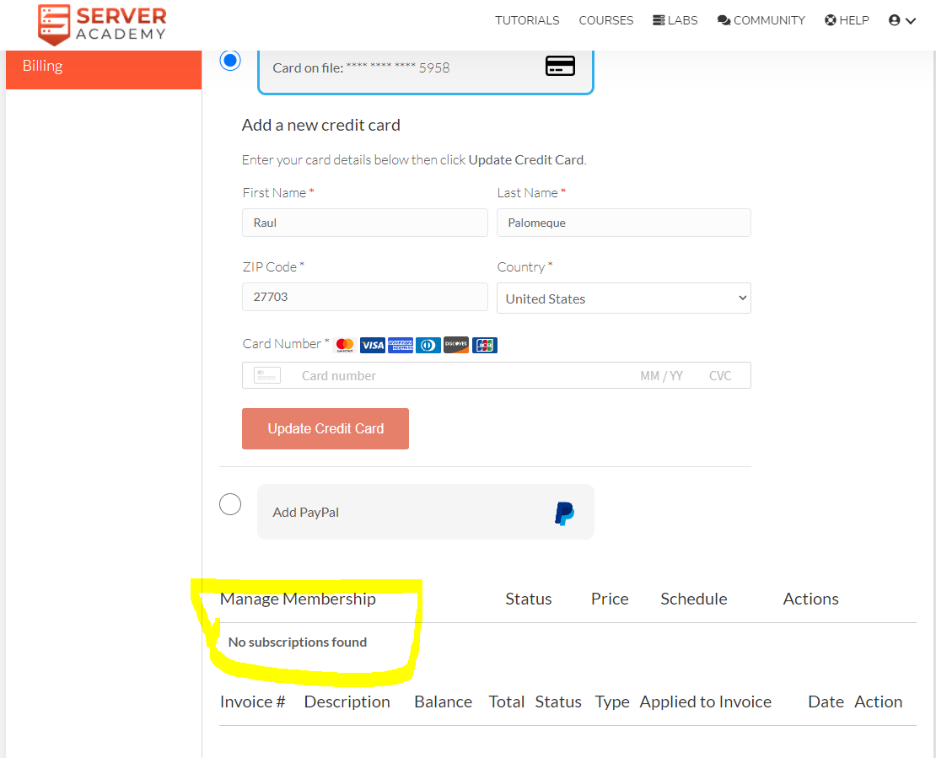The width and height of the screenshot is (936, 758).
Task: Open the Country dropdown
Action: pos(623,298)
